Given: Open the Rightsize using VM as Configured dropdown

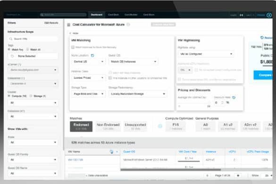Looking at the screenshot, I should tap(206, 54).
